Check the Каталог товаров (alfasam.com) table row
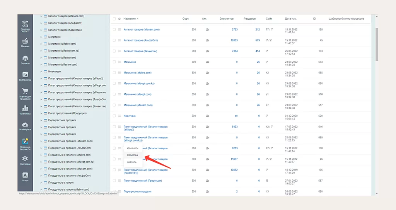Image resolution: width=396 pixels, height=210 pixels. pyautogui.click(x=114, y=29)
